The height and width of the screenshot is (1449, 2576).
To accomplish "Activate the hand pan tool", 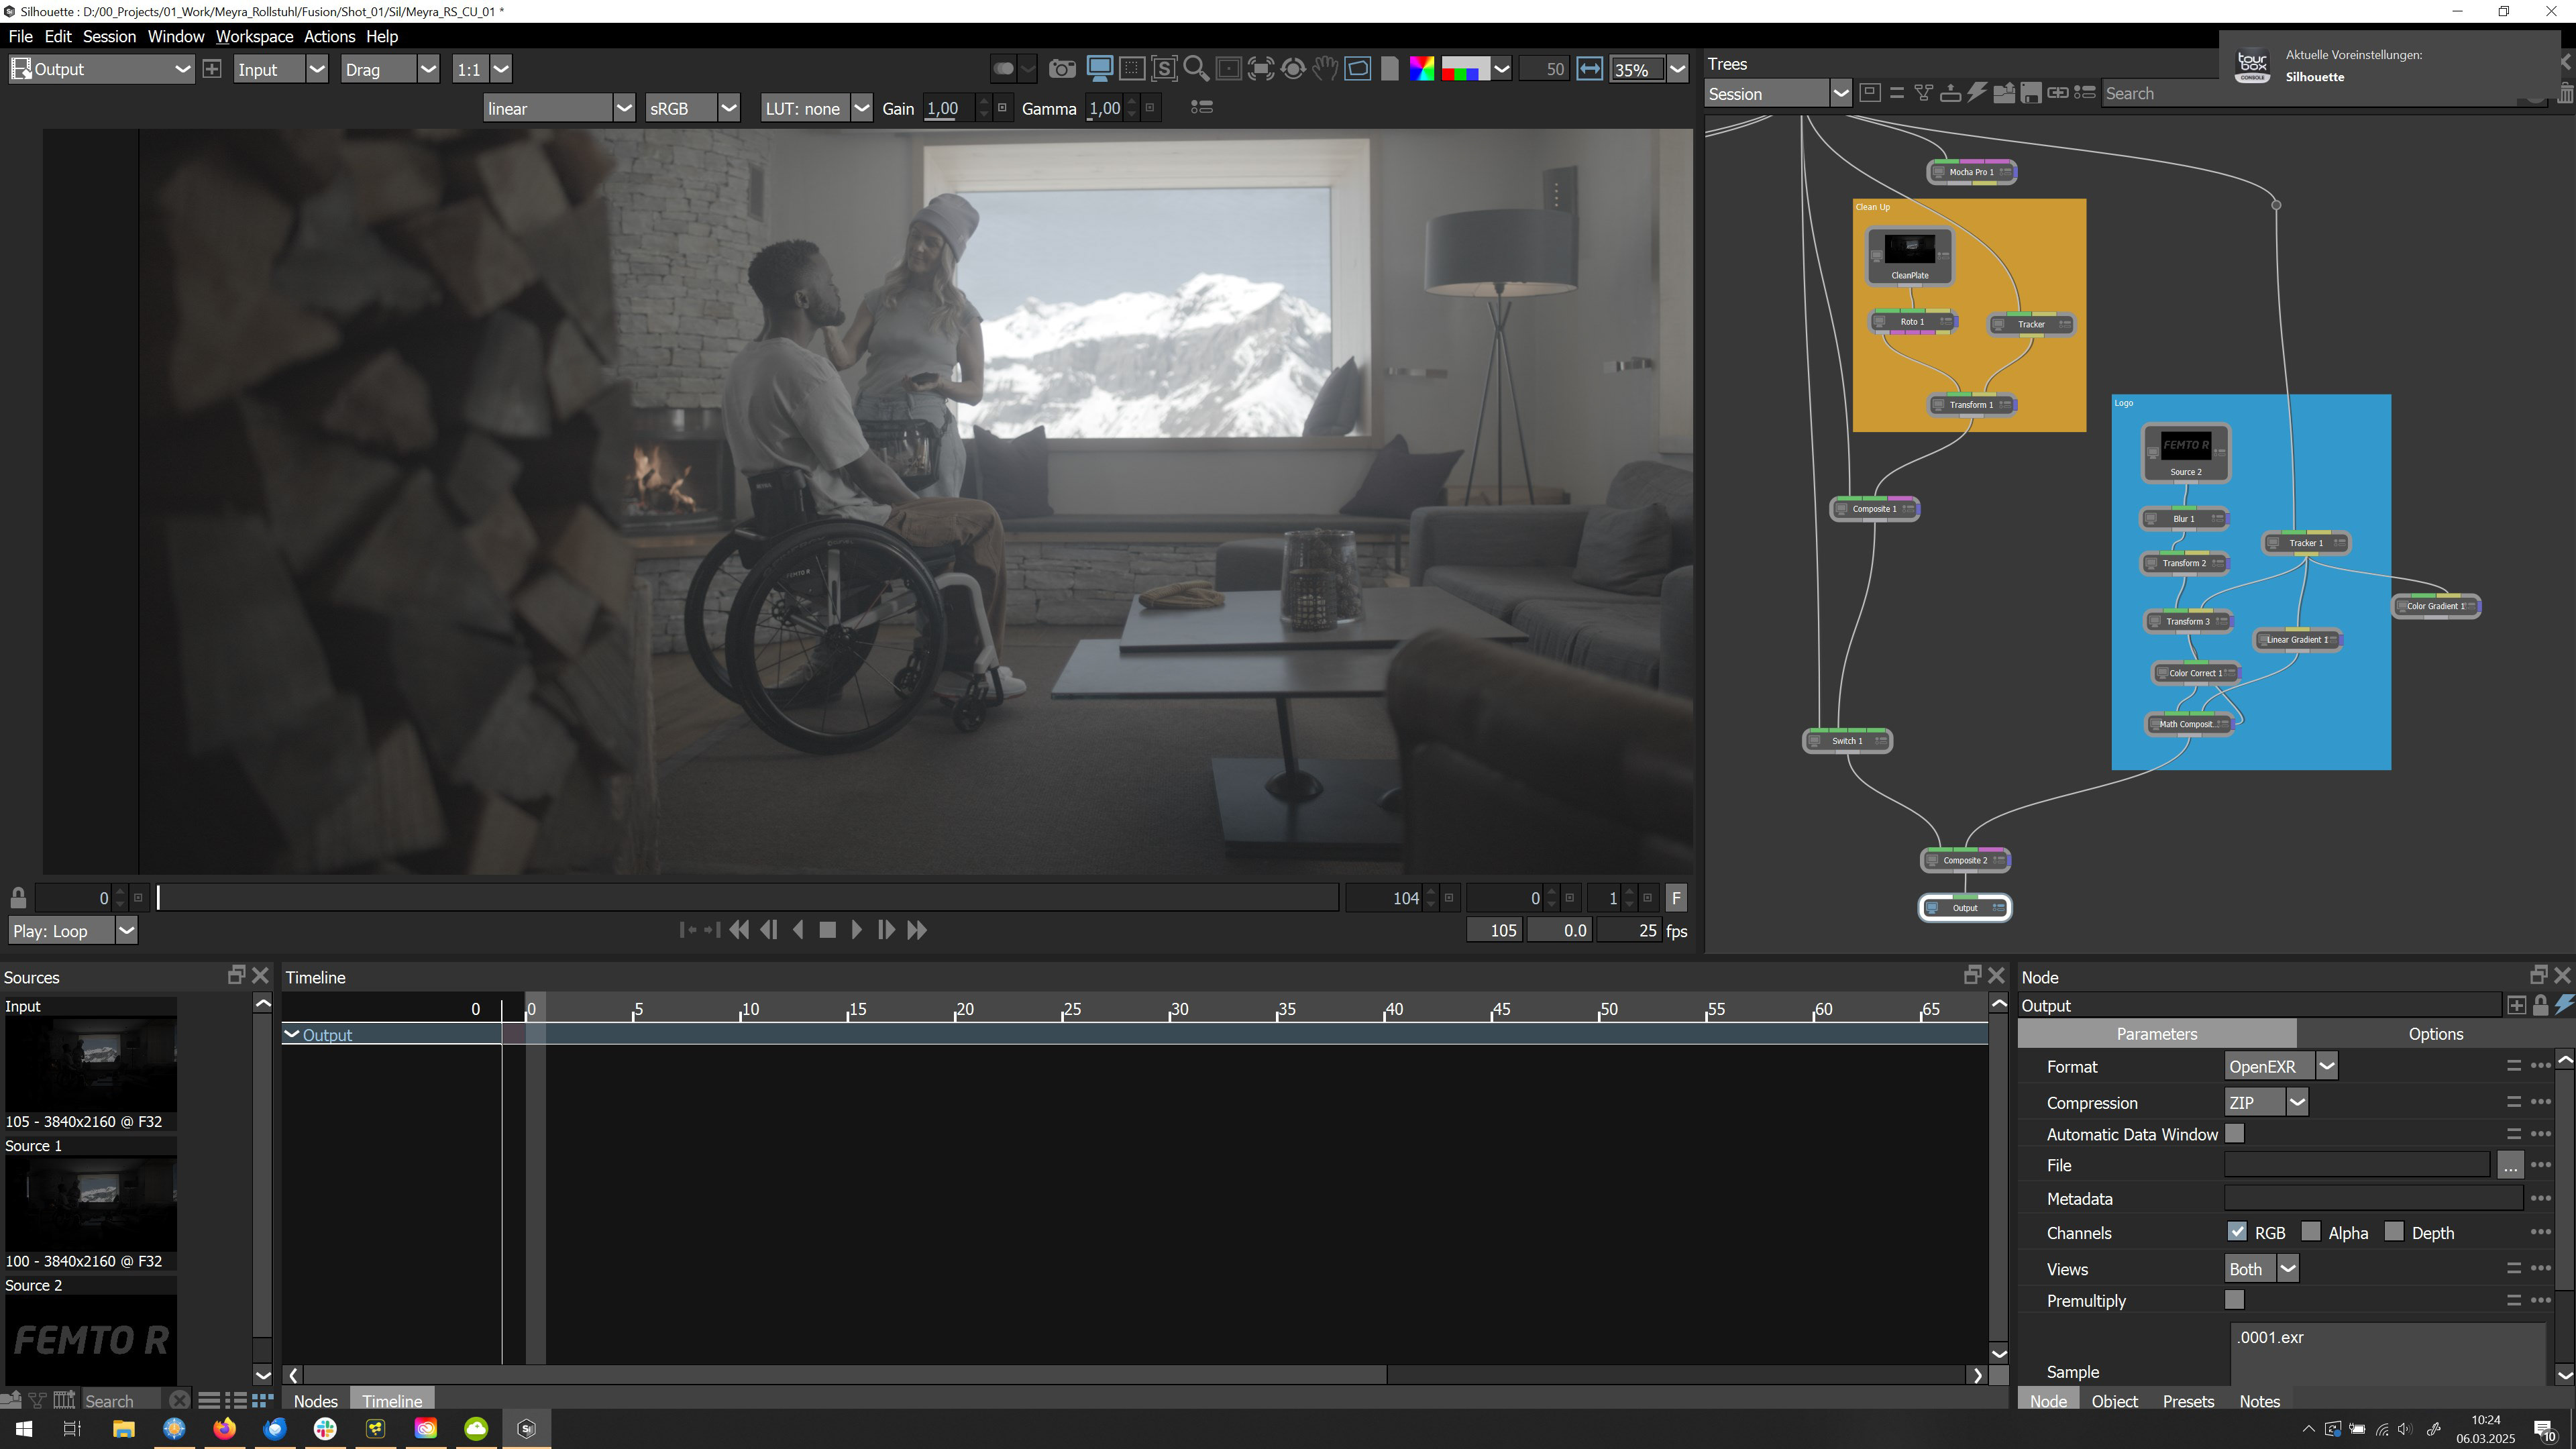I will tap(1325, 69).
